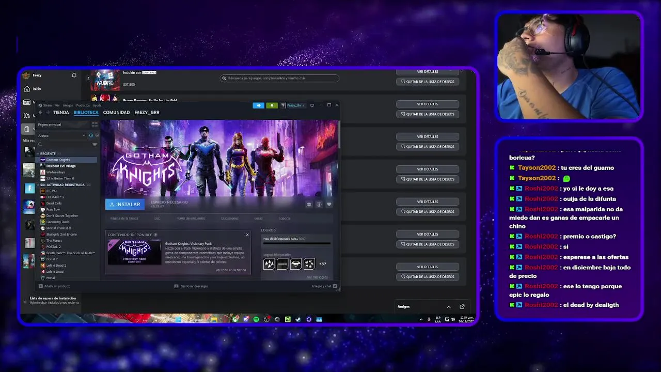This screenshot has height=372, width=661.
Task: Show hidden system tray icons
Action: [421, 319]
